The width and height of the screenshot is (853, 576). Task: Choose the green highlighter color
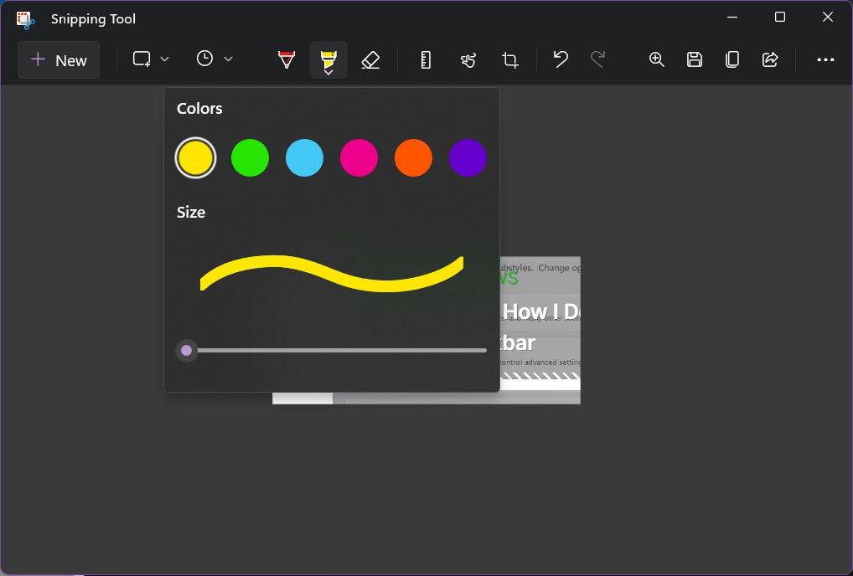[x=250, y=157]
